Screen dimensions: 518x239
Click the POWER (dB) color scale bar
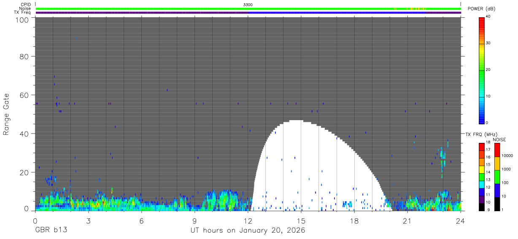tap(481, 70)
